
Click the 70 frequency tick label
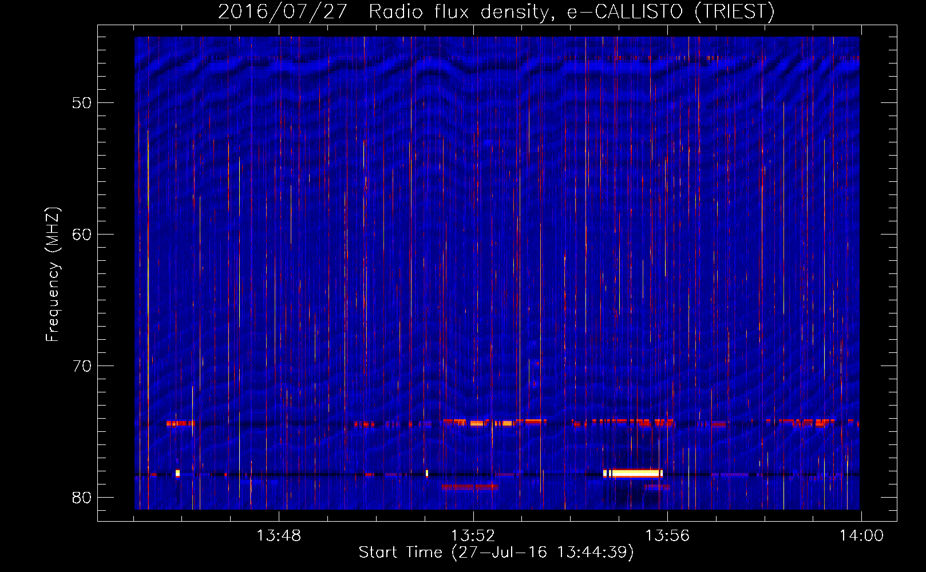[82, 366]
